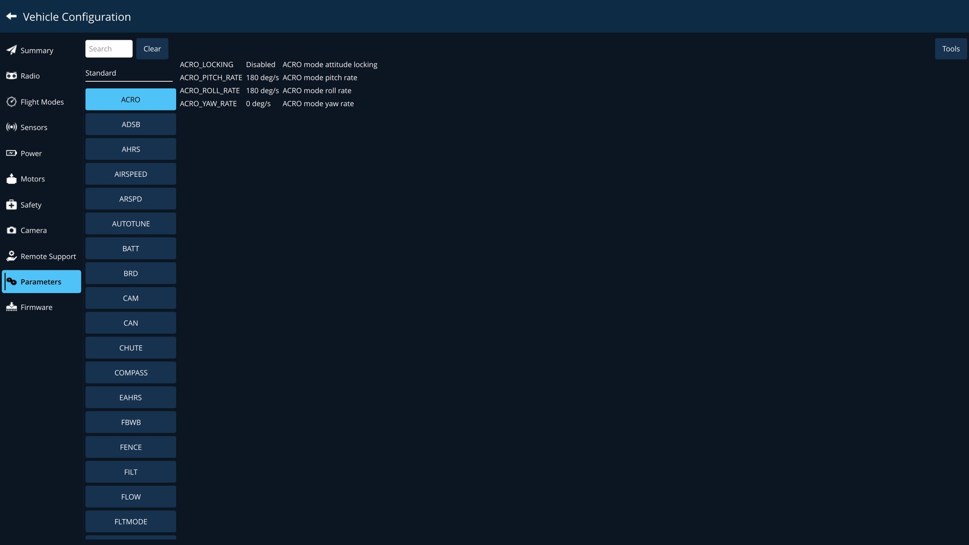The height and width of the screenshot is (545, 969).
Task: Click the 0 deg/s yaw rate value
Action: 258,103
